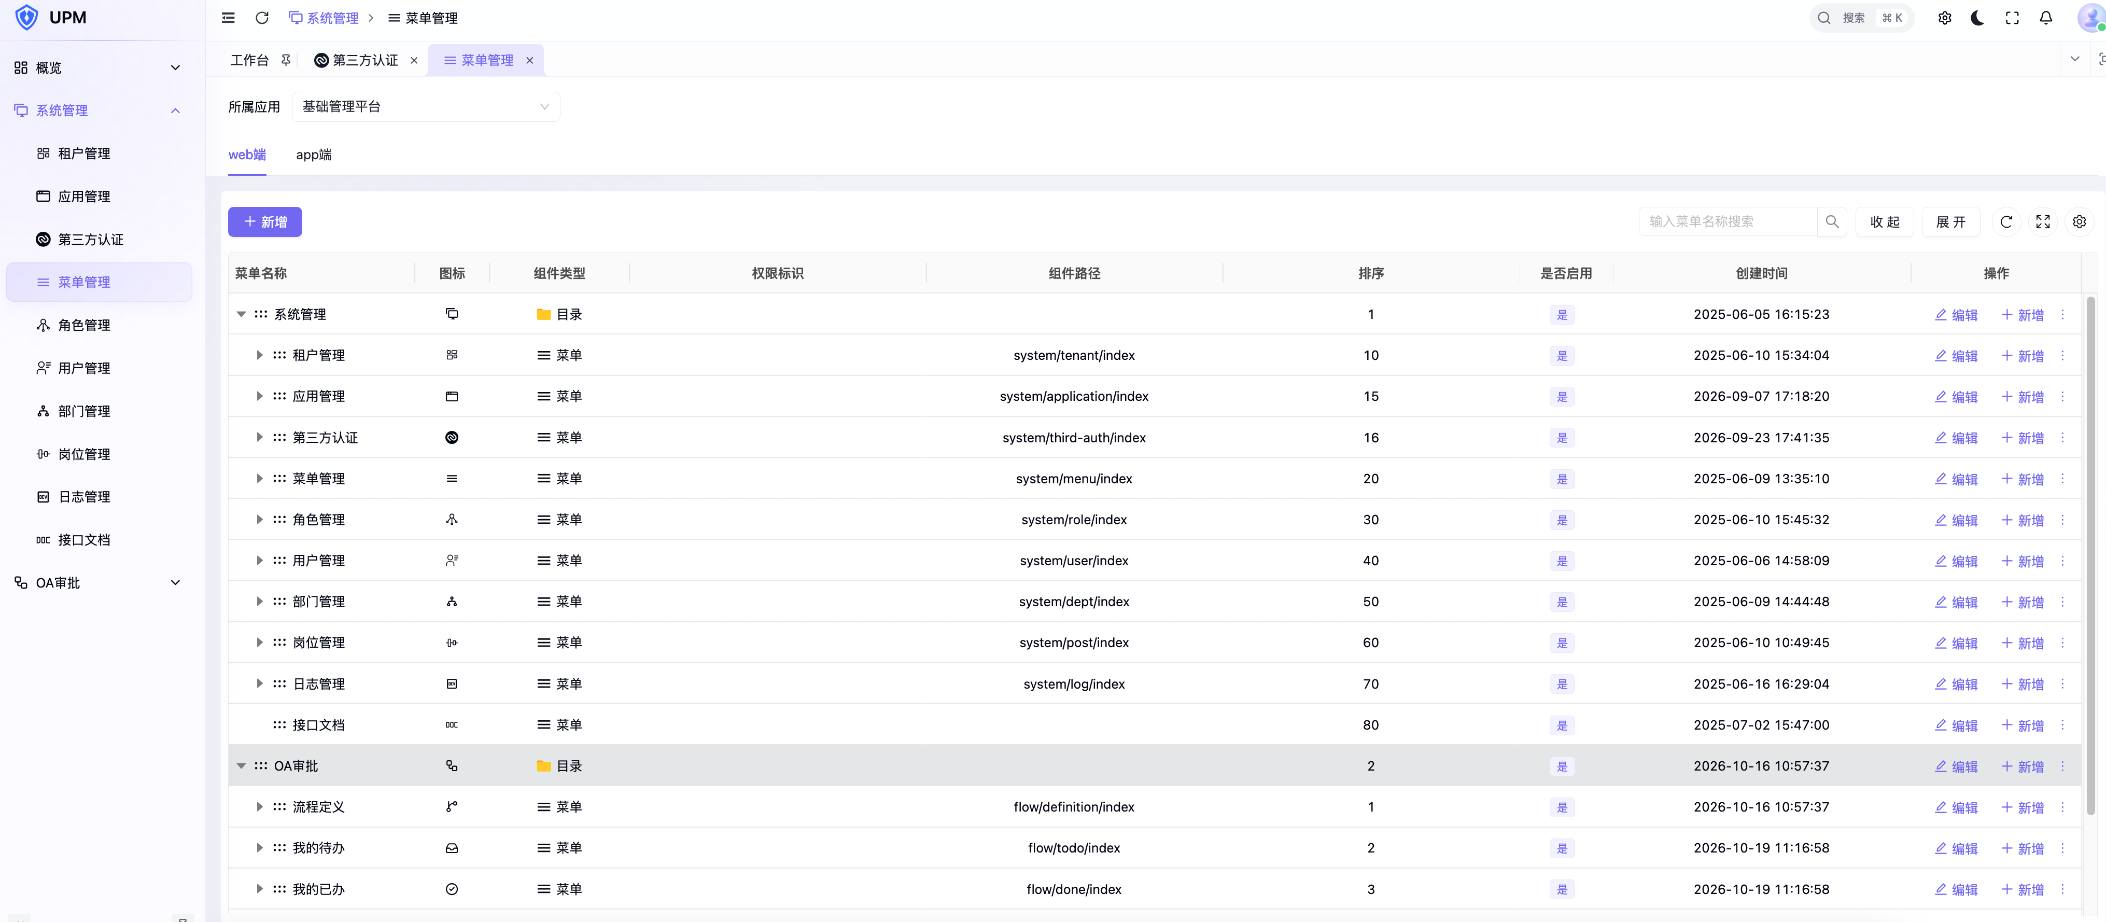Click the search magnifier beside menu name input

pos(1832,221)
